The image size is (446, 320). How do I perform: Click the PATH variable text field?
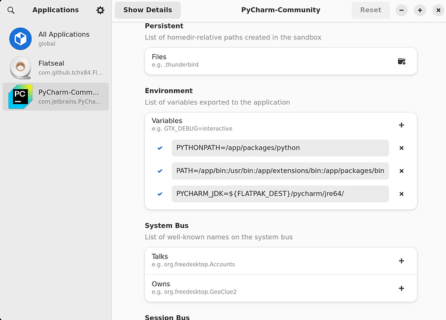point(280,171)
